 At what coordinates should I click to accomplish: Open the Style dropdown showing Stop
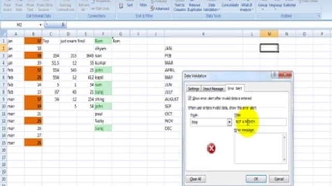229,122
